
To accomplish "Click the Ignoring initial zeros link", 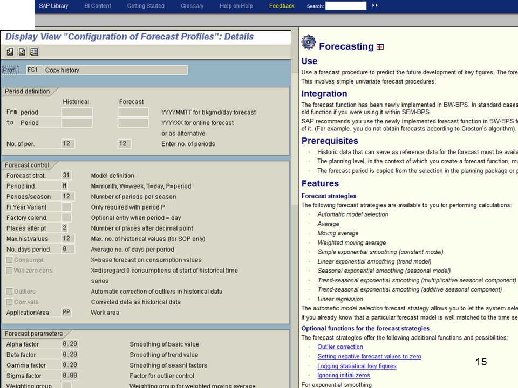I will pyautogui.click(x=344, y=375).
